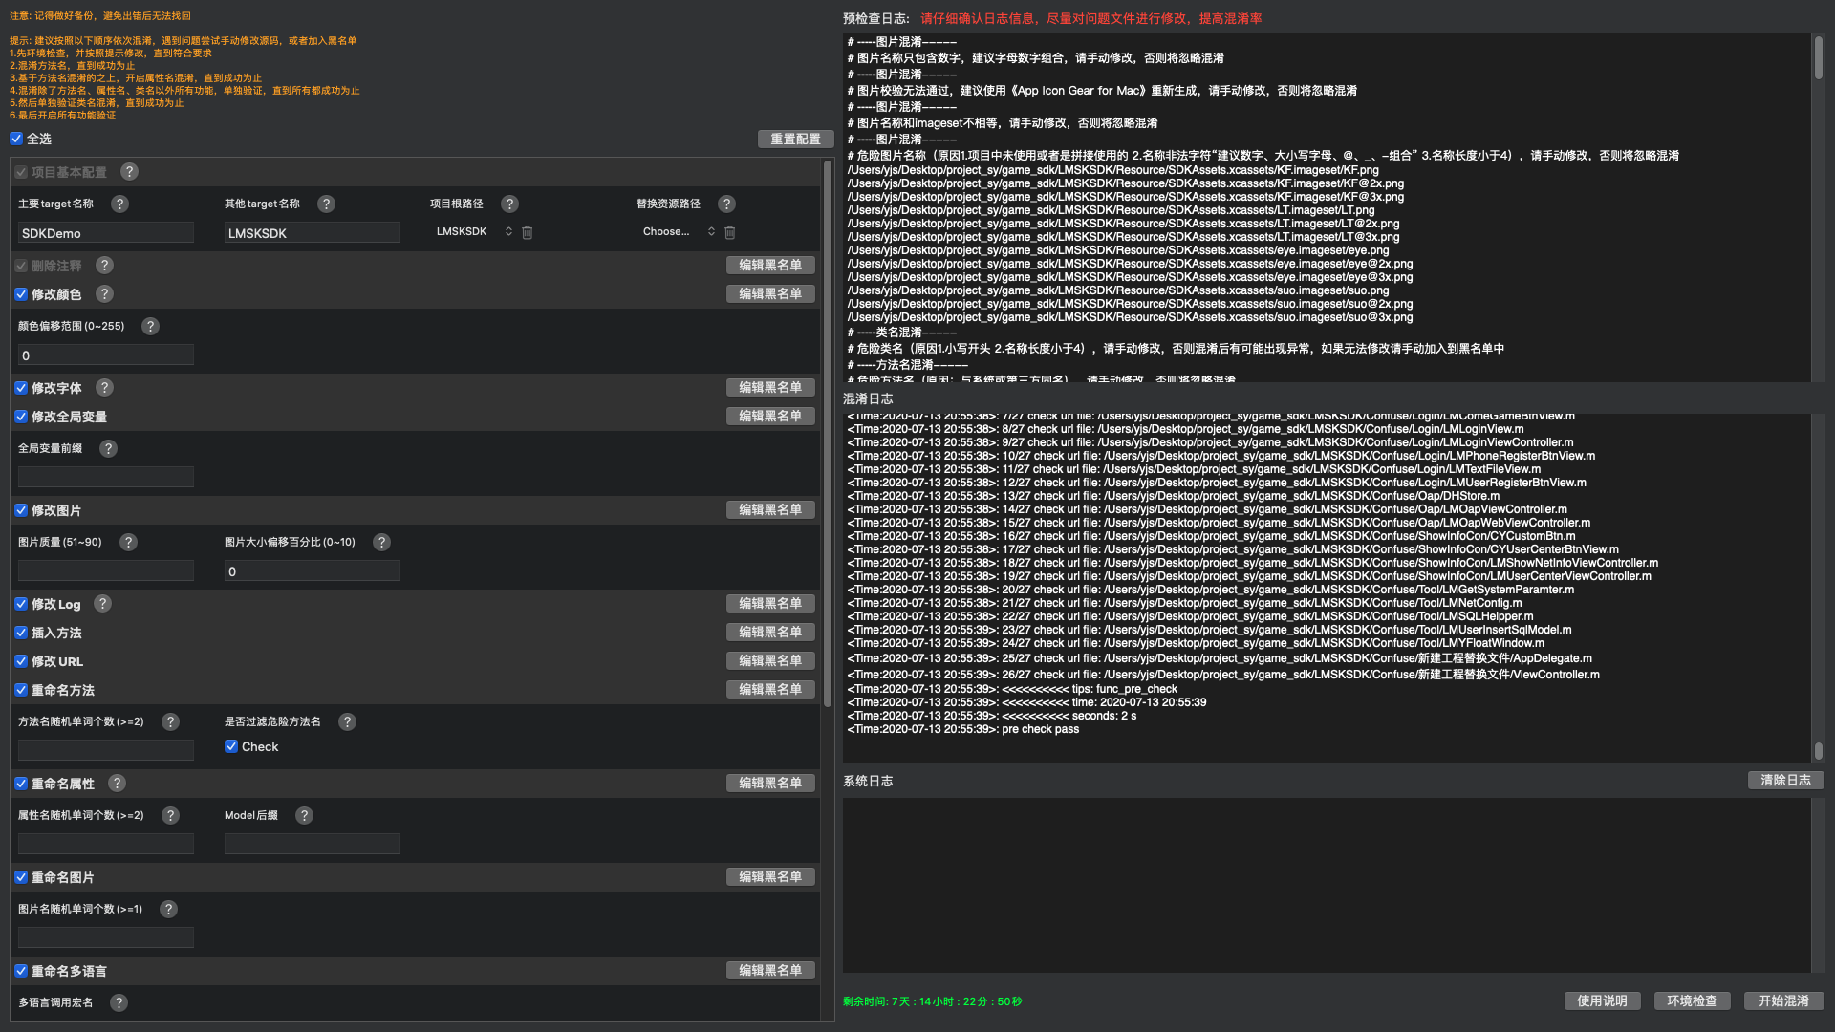
Task: Toggle 重命名方法 checkbox
Action: point(21,690)
